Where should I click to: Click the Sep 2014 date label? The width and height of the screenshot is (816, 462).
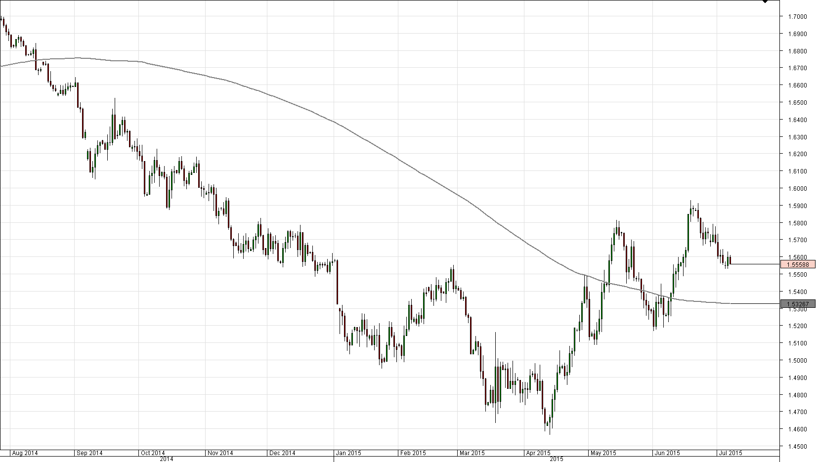(89, 453)
